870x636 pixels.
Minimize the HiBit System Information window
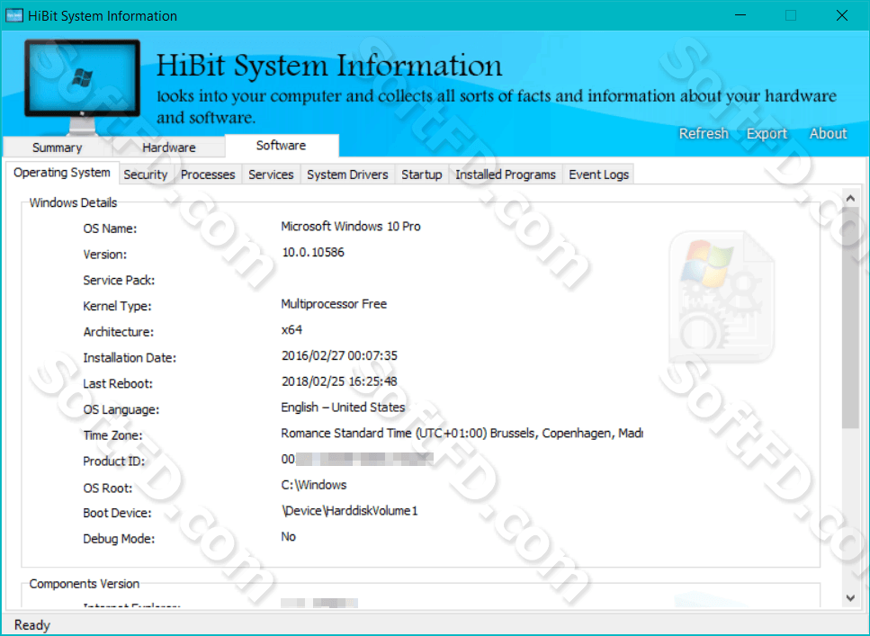click(x=740, y=15)
